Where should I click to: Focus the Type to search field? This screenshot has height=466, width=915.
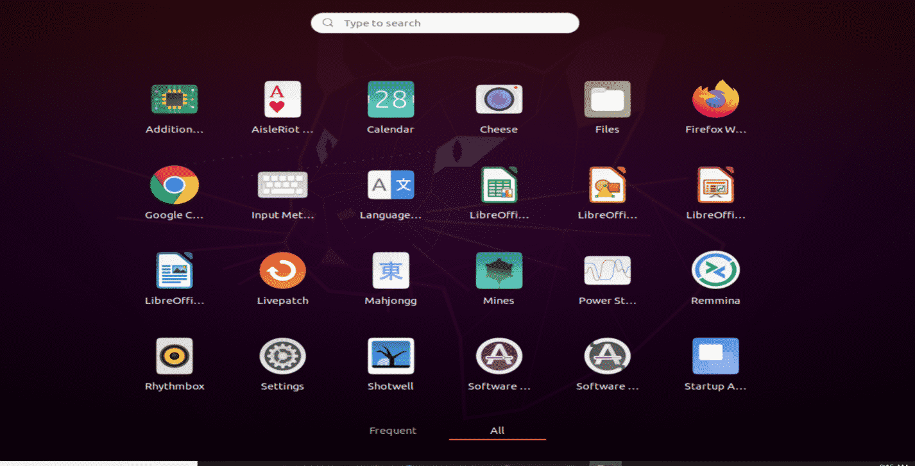point(445,23)
